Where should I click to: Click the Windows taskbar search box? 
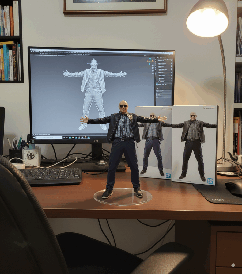click(x=50, y=137)
